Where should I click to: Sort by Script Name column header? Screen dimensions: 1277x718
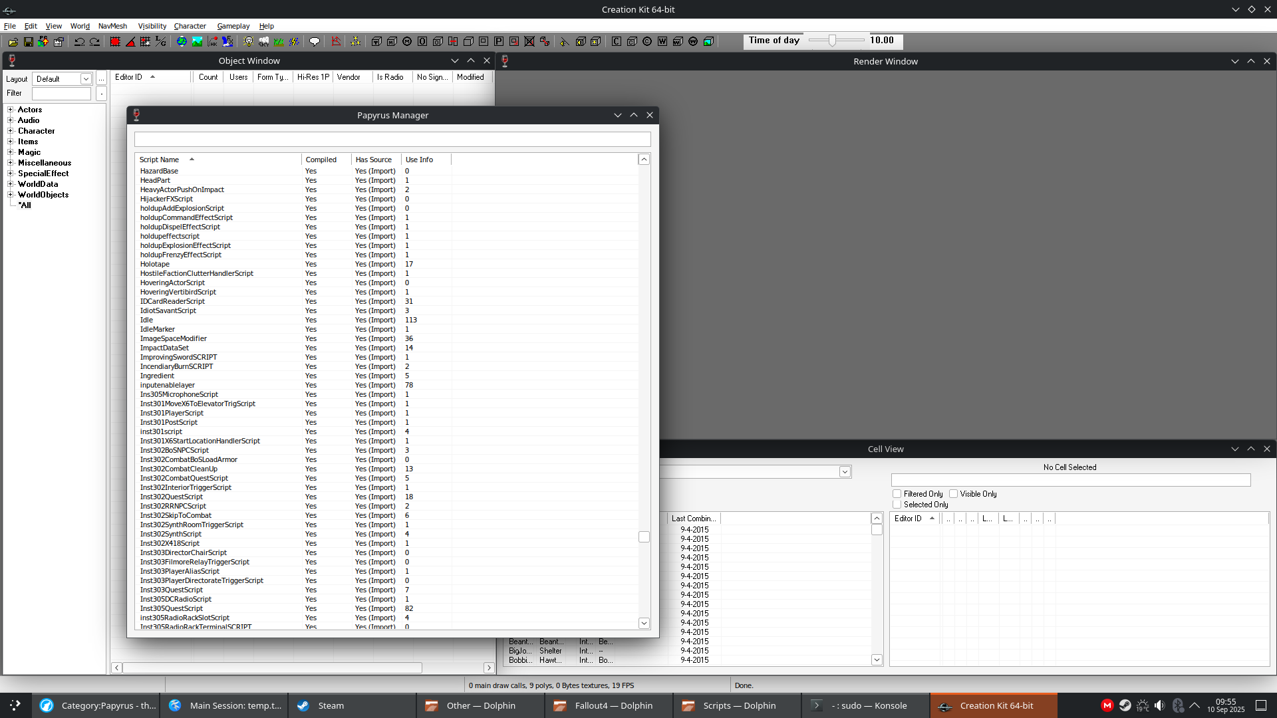click(160, 160)
